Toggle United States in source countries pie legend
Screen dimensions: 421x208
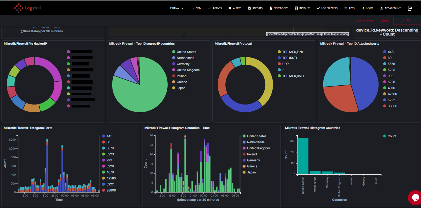[186, 52]
